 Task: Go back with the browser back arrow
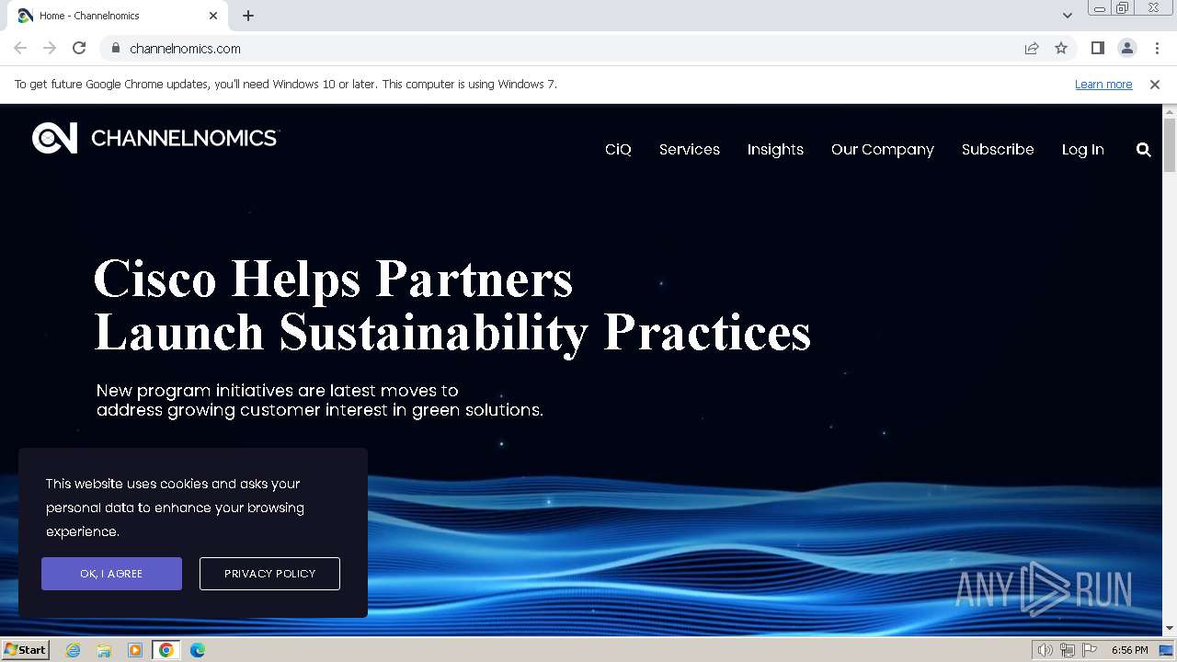[x=20, y=48]
